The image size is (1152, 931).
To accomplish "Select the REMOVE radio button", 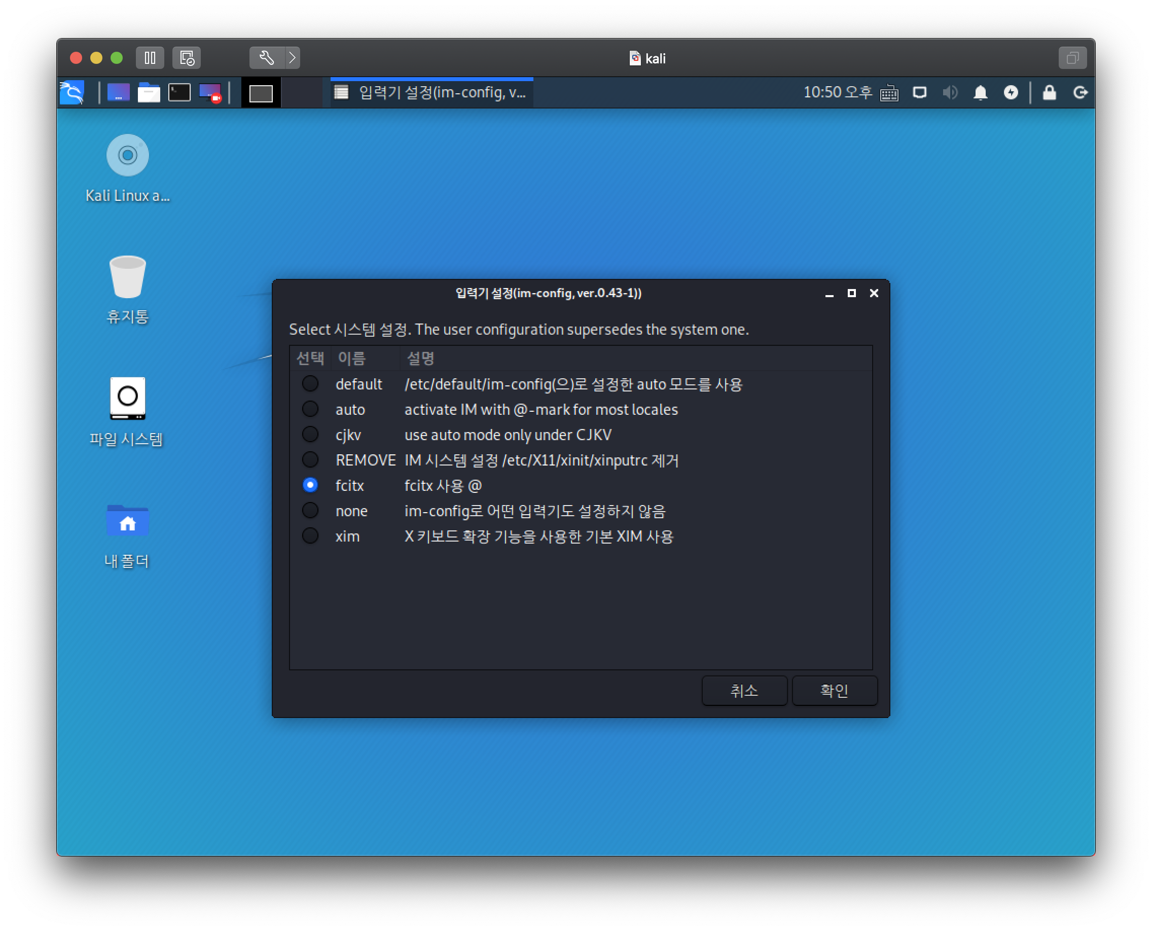I will point(310,459).
